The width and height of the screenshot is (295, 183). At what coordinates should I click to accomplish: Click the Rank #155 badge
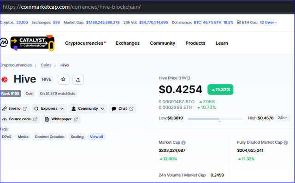(10, 94)
